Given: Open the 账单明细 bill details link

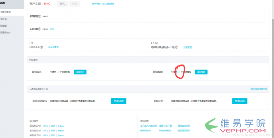Looking at the screenshot, I should [96, 4].
